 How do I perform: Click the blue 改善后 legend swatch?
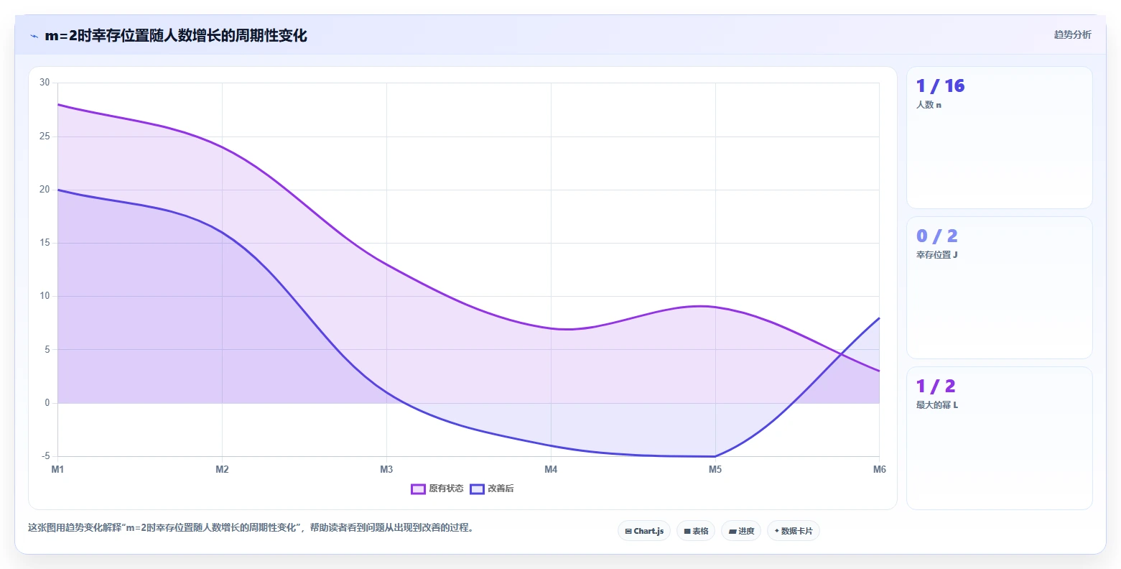[477, 489]
